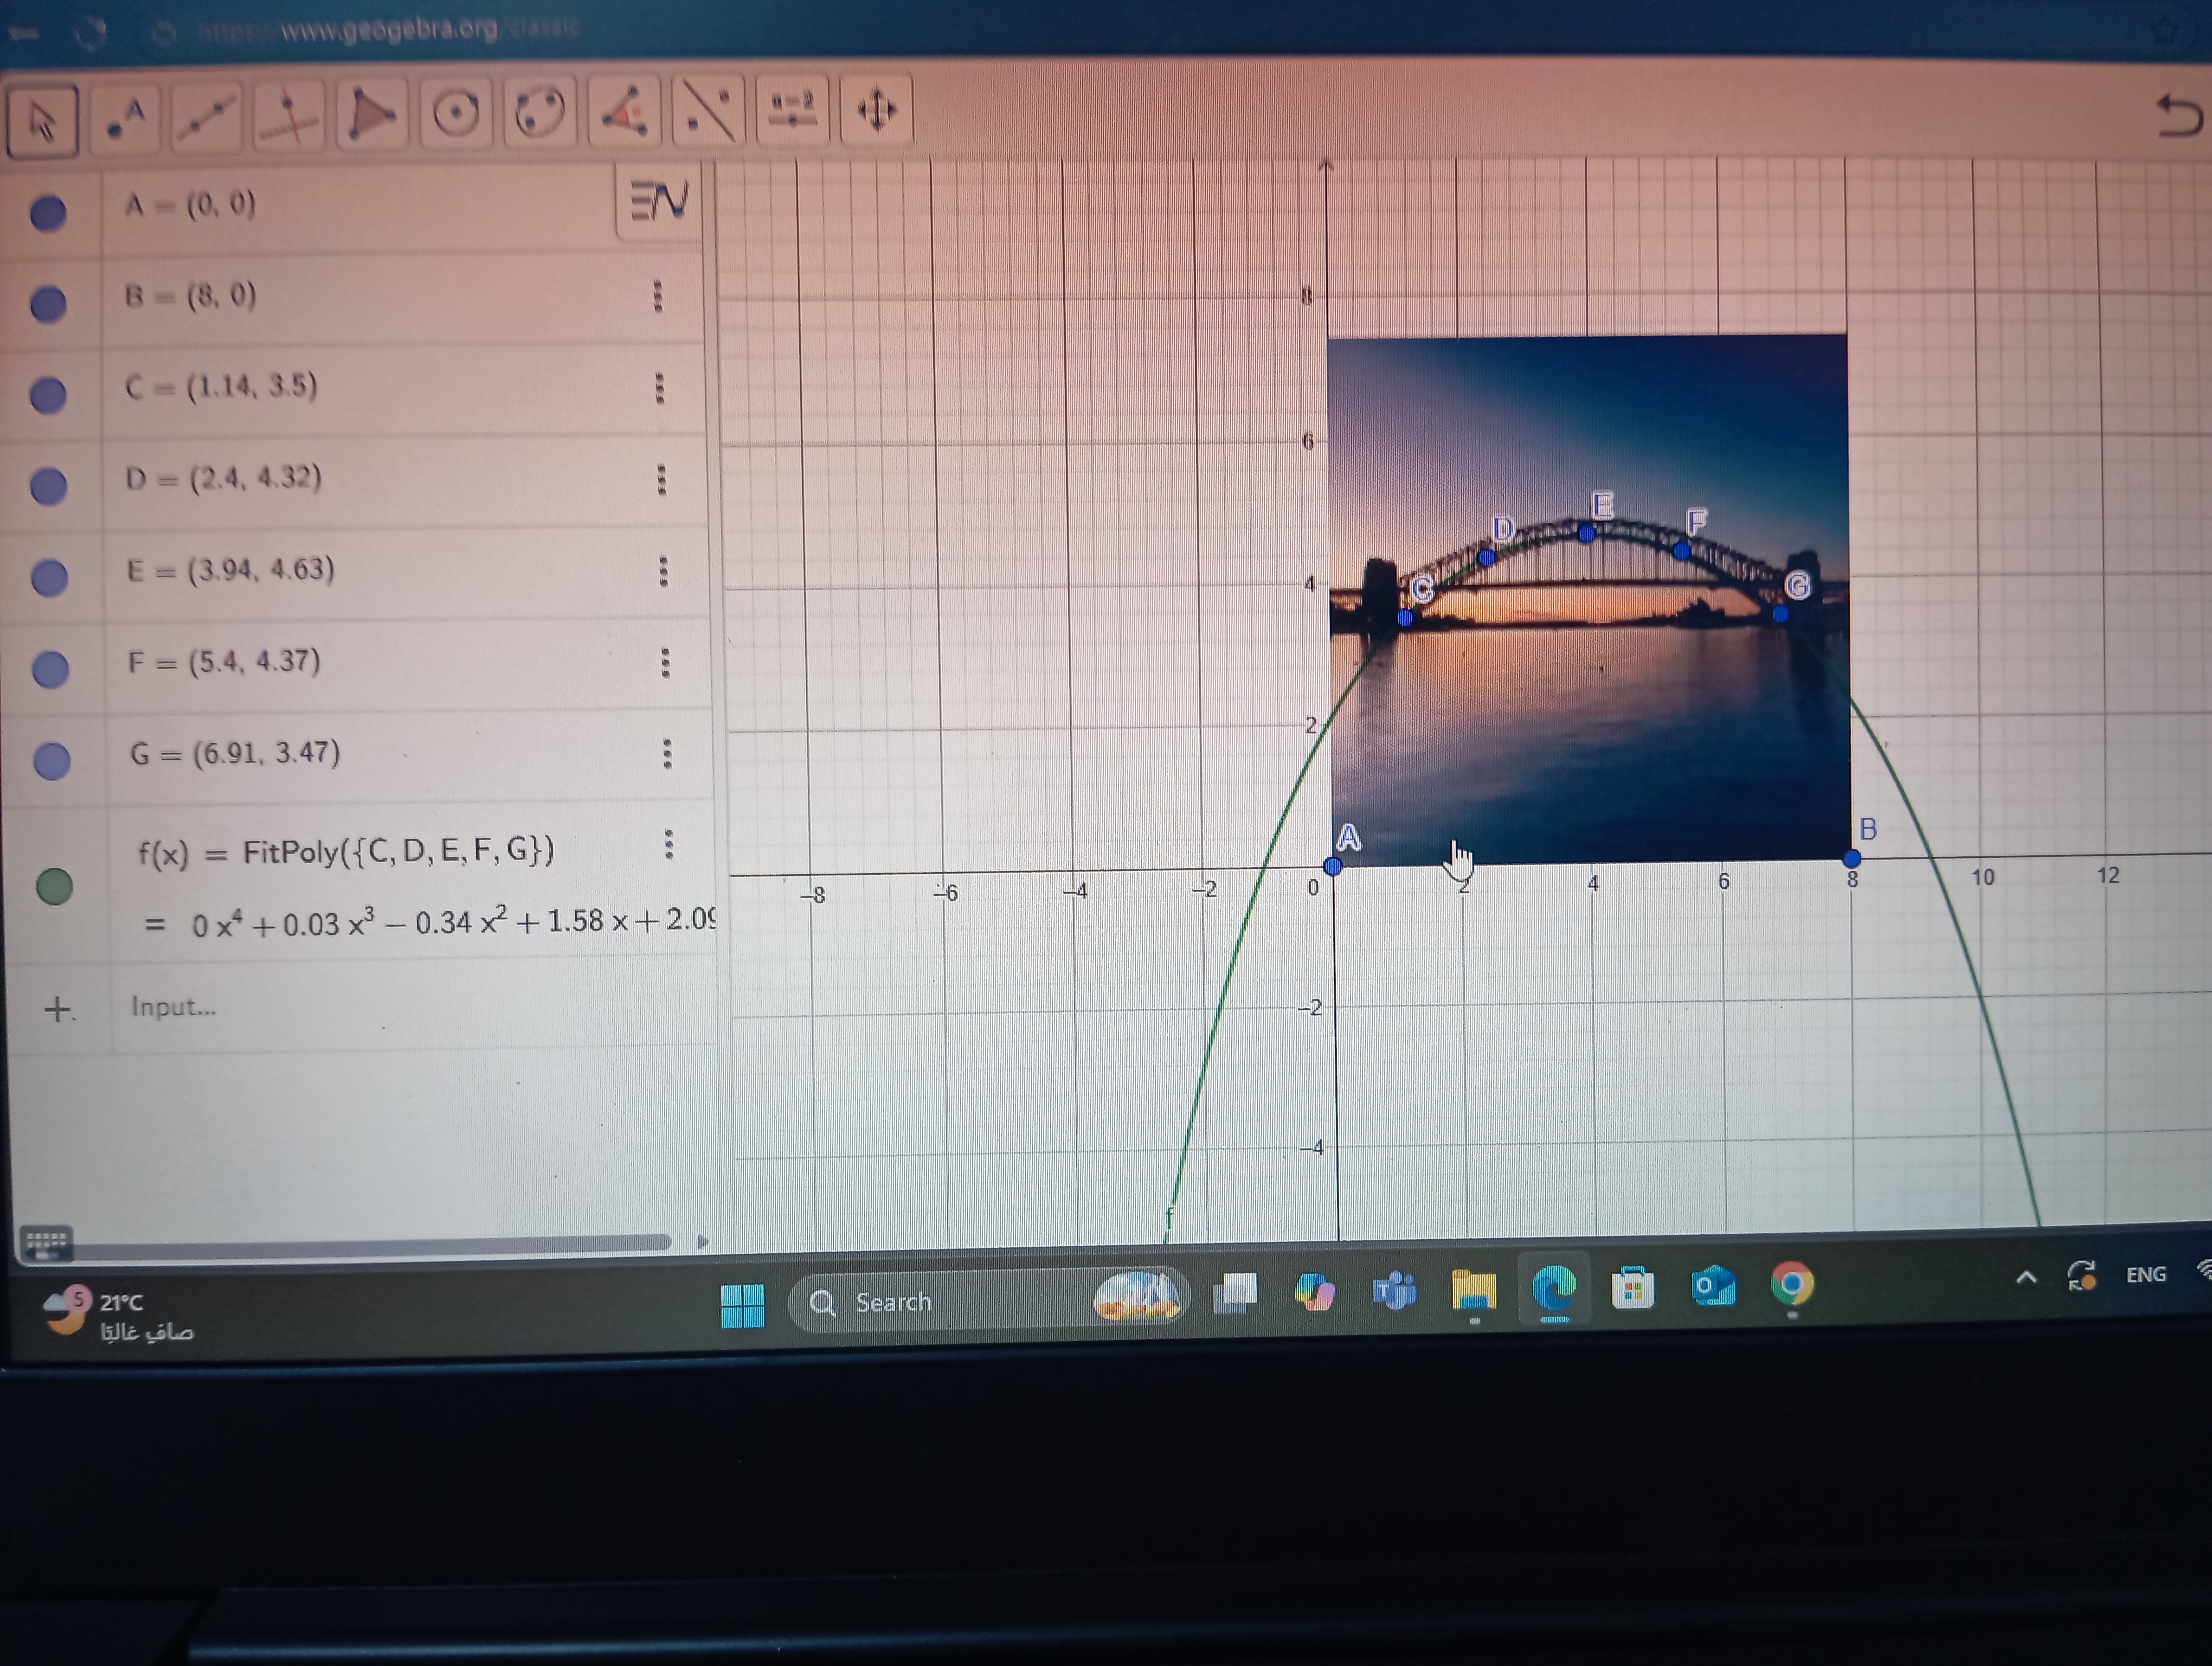The height and width of the screenshot is (1666, 2212).
Task: Open more options for point B
Action: click(657, 296)
